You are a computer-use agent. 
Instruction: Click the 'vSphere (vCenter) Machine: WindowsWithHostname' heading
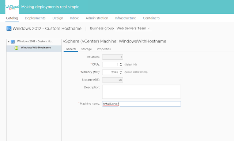point(114,41)
